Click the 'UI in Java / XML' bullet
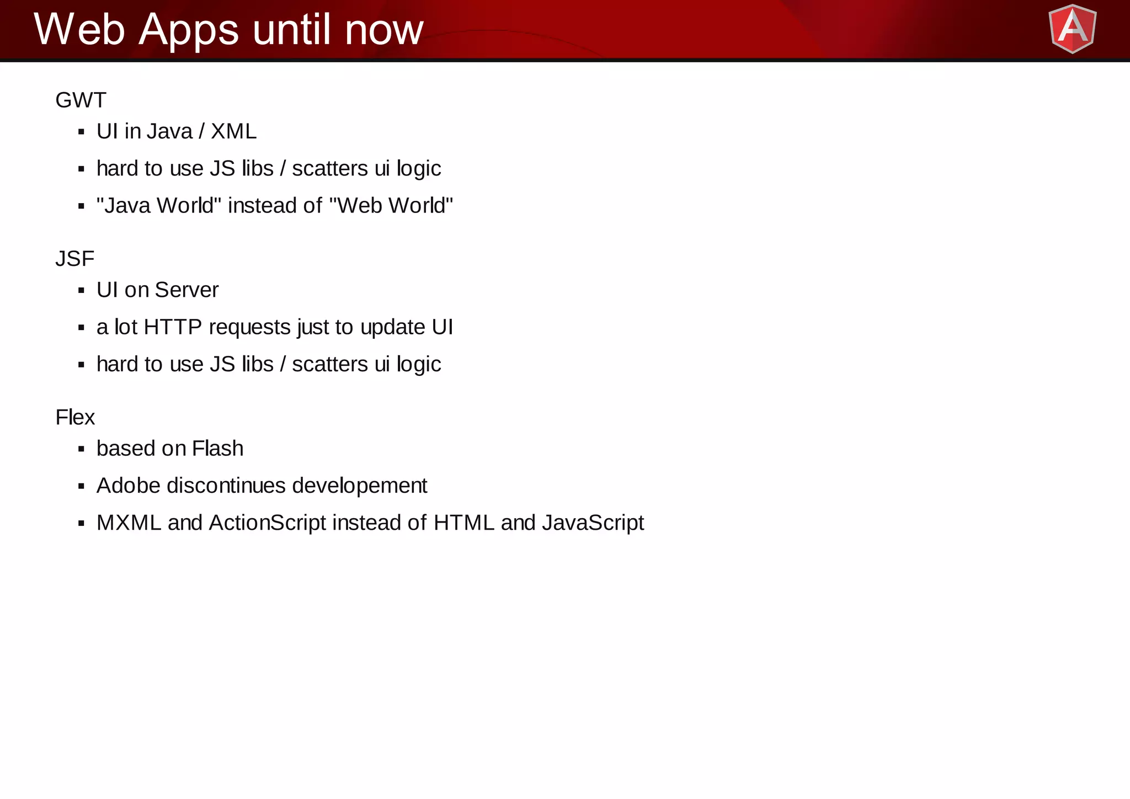 tap(177, 131)
